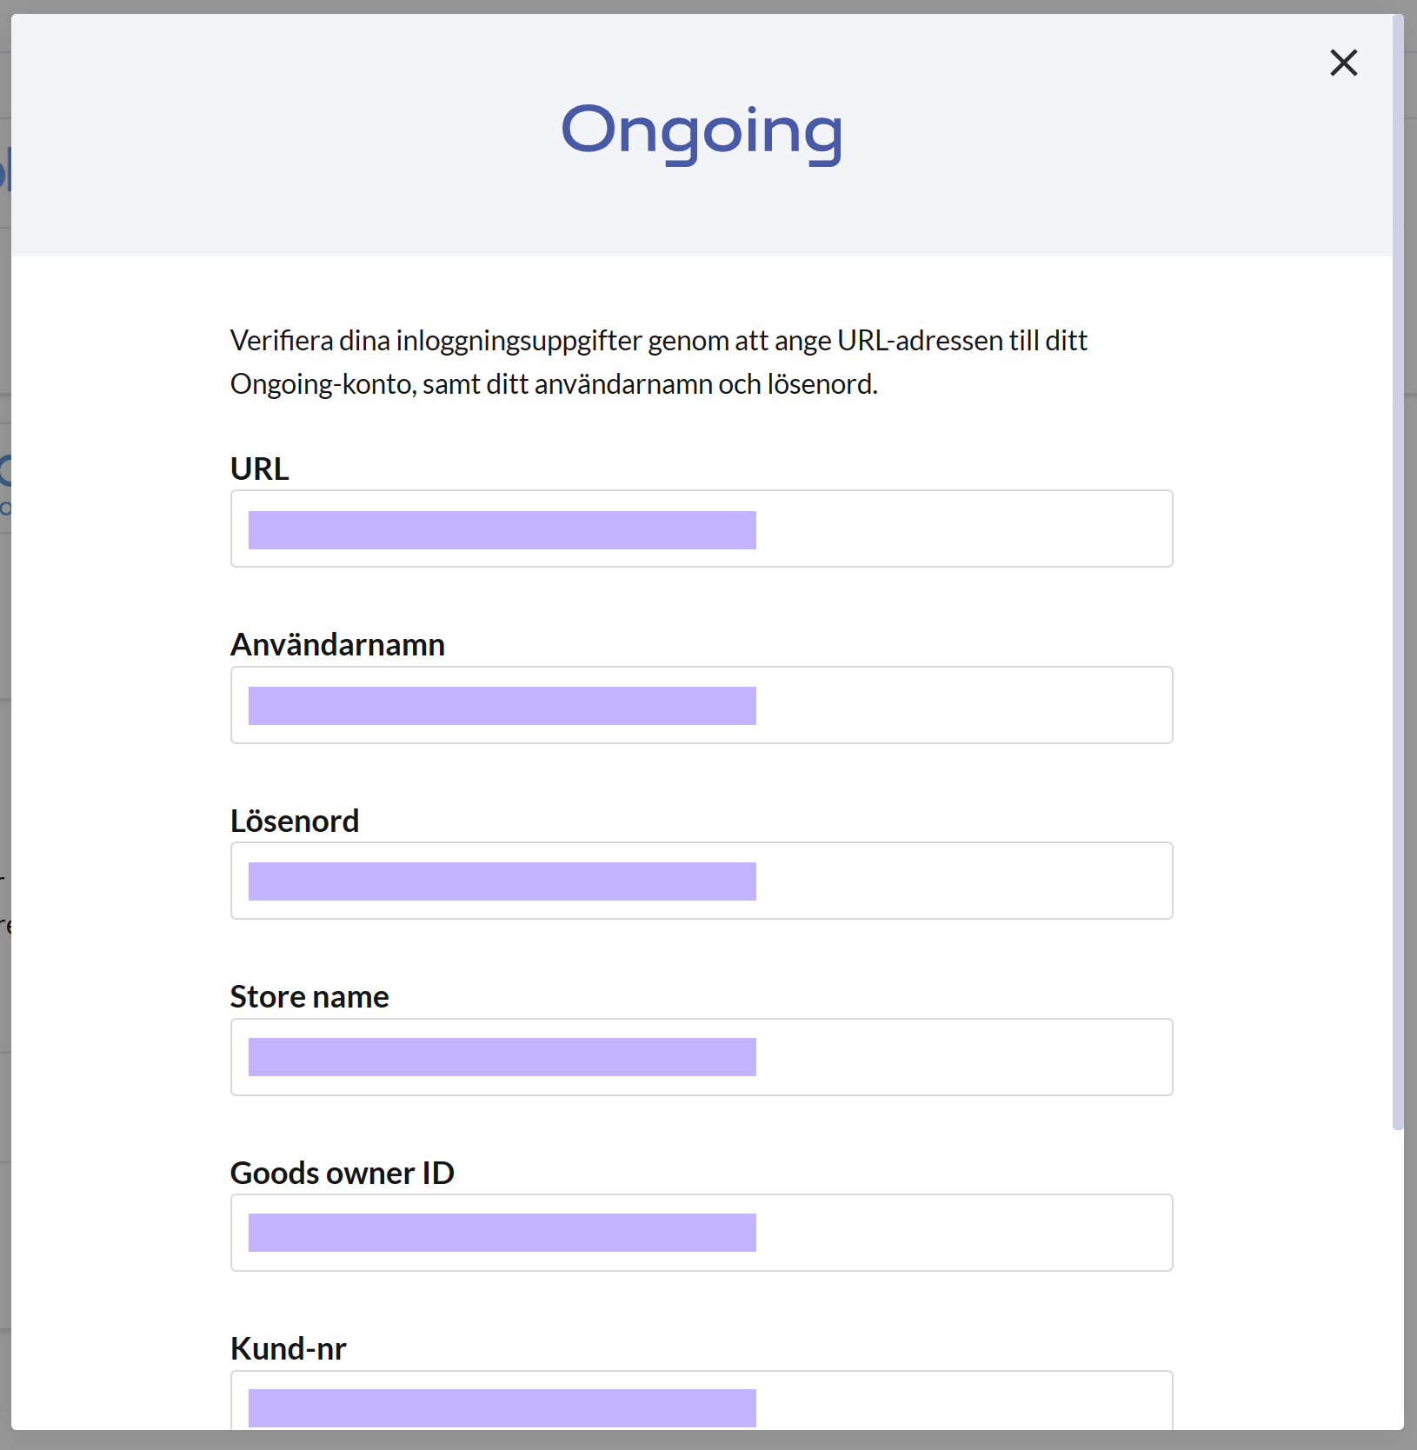
Task: Focus the Lösenord input field
Action: 702,881
